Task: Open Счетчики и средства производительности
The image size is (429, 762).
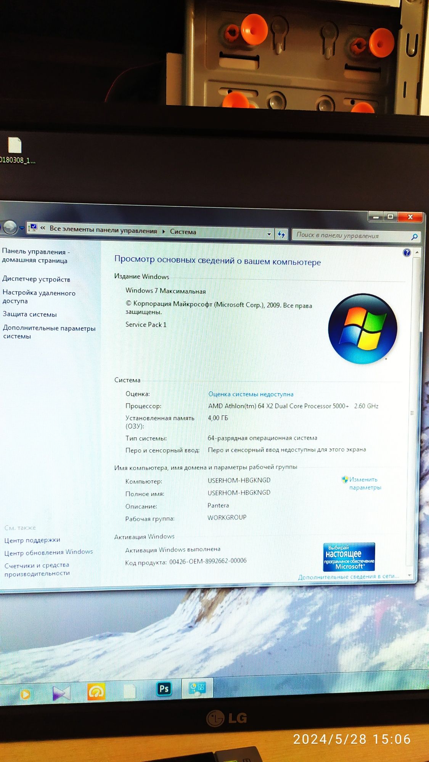Action: point(37,569)
